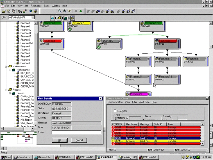Select Finance0 in the job tree

tap(25, 23)
